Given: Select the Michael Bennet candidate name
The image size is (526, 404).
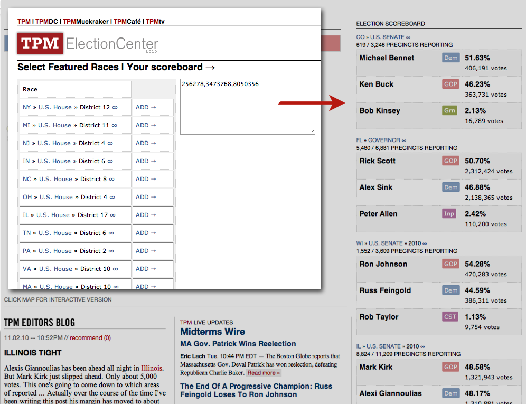Looking at the screenshot, I should point(387,58).
